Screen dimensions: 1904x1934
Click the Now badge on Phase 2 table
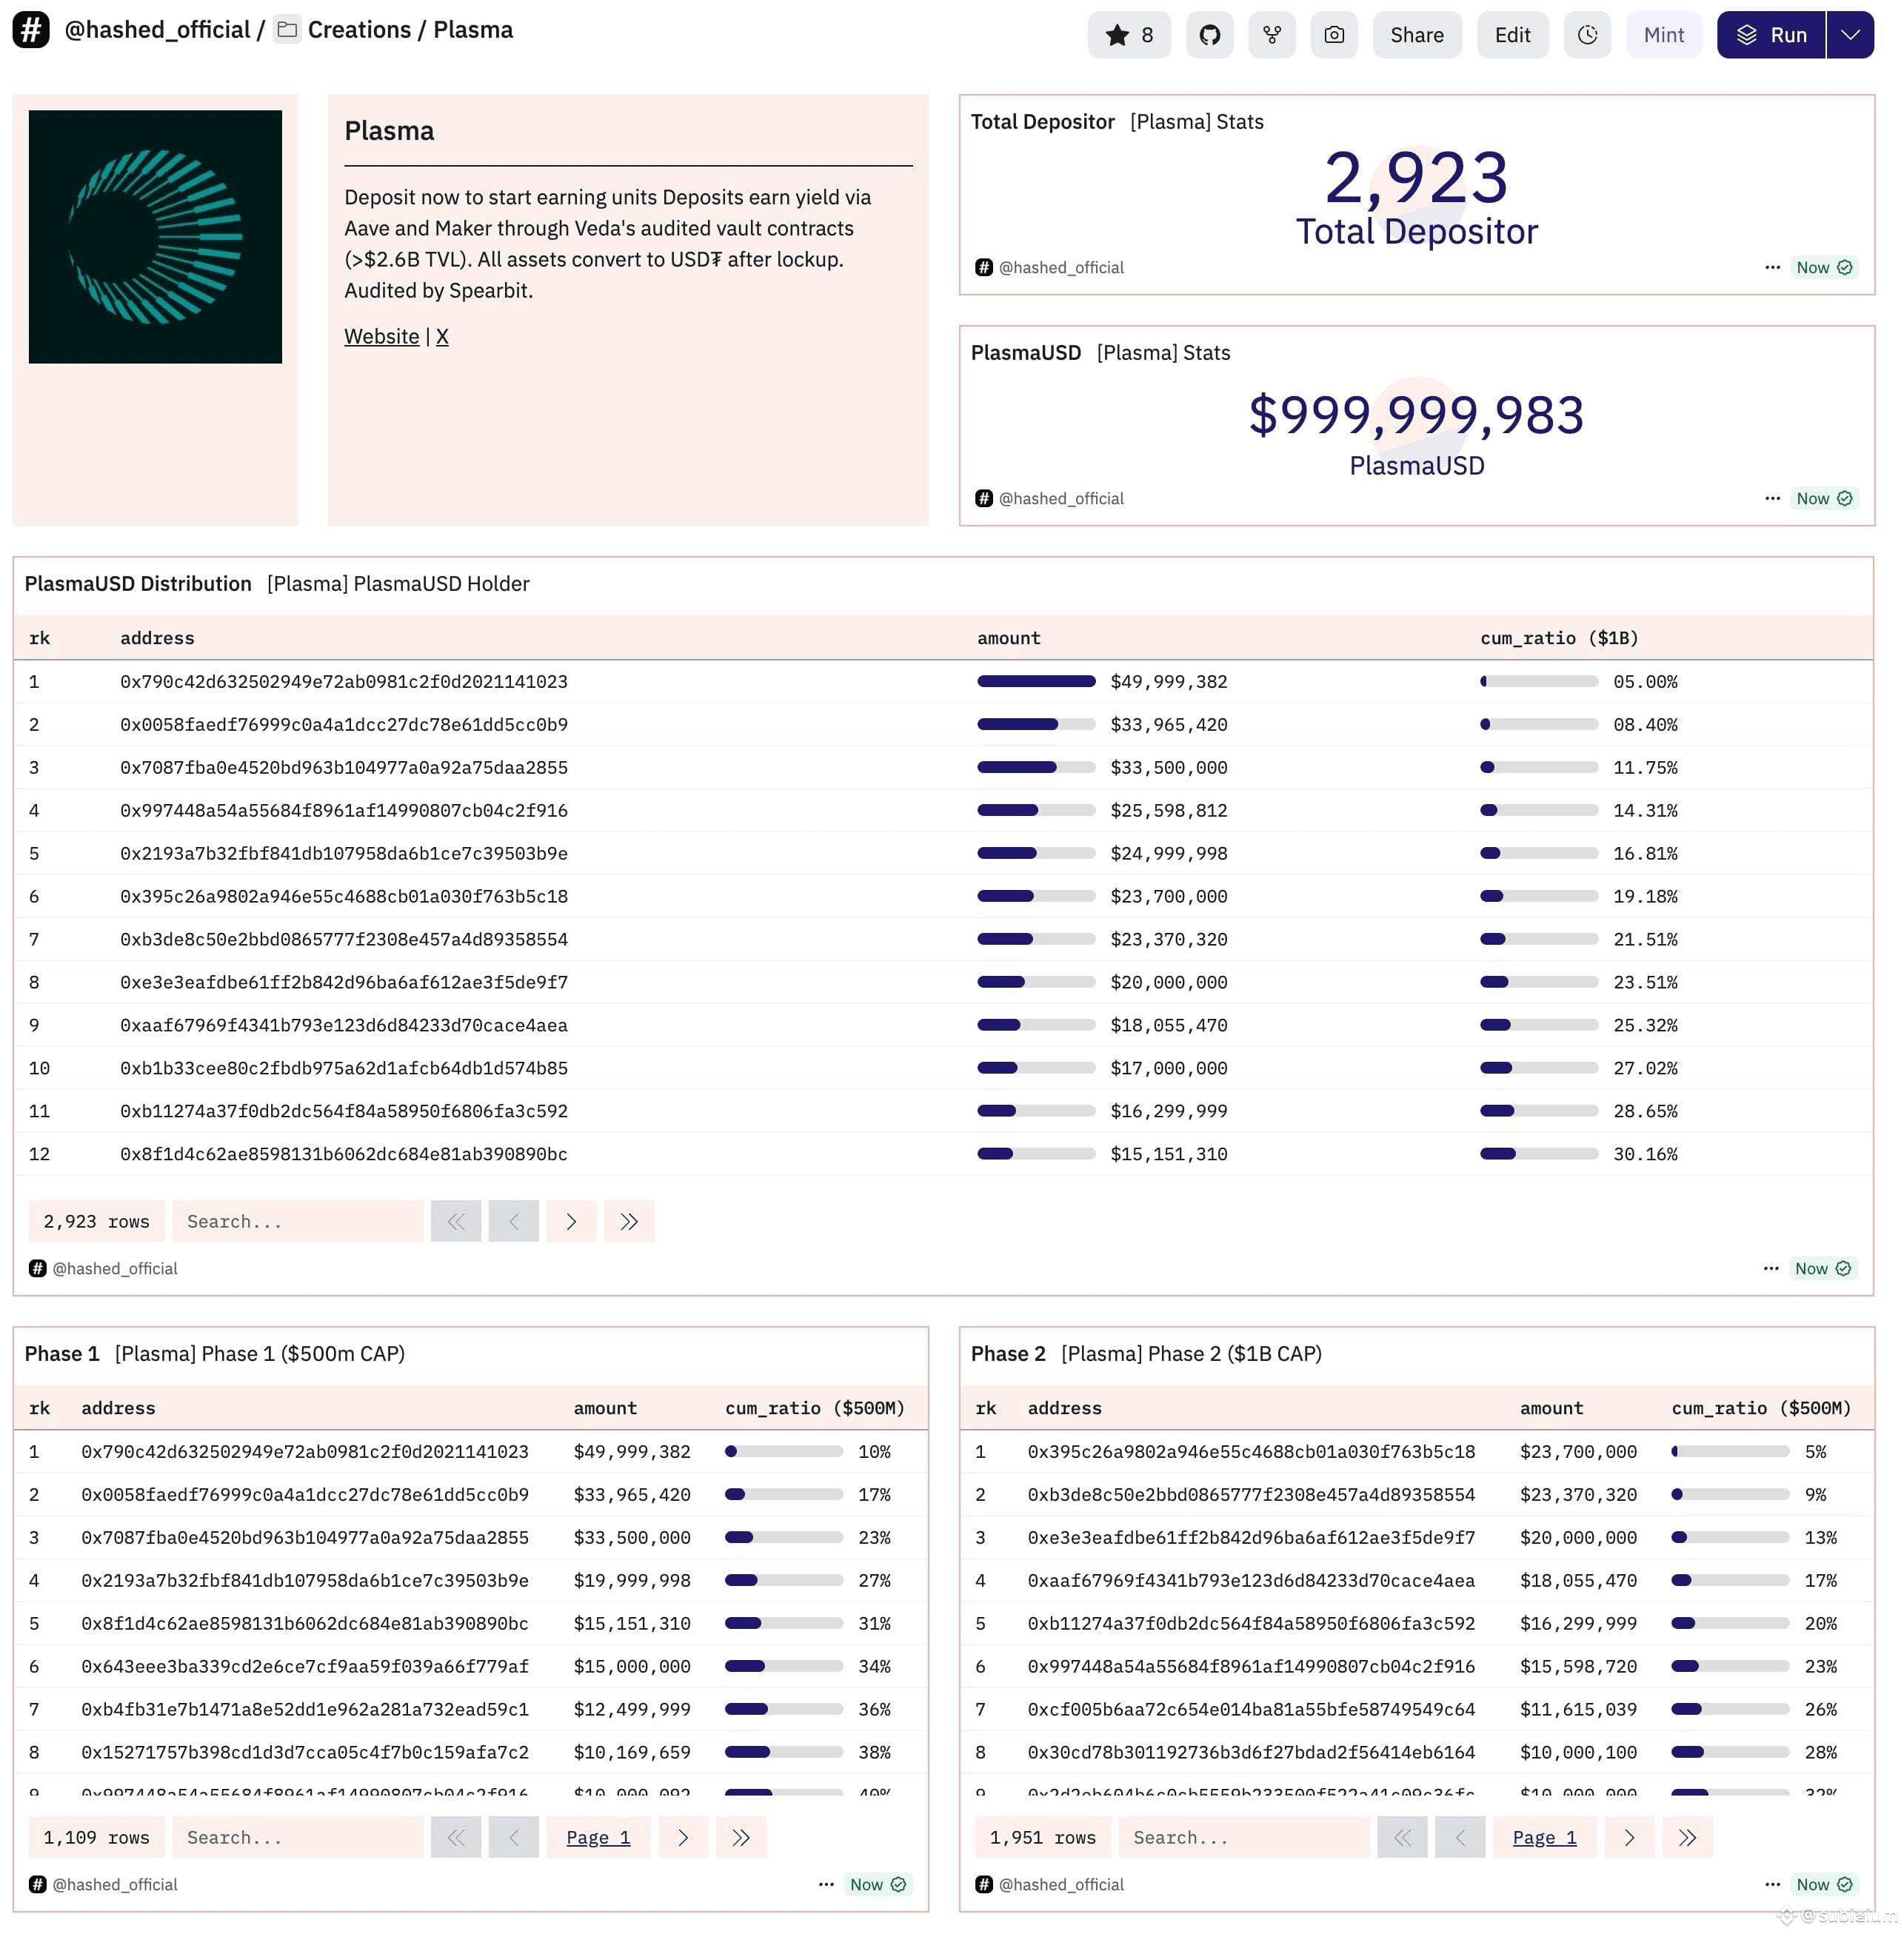click(1824, 1884)
